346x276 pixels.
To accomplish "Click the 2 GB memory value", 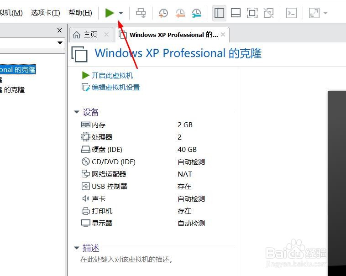I will pyautogui.click(x=185, y=125).
